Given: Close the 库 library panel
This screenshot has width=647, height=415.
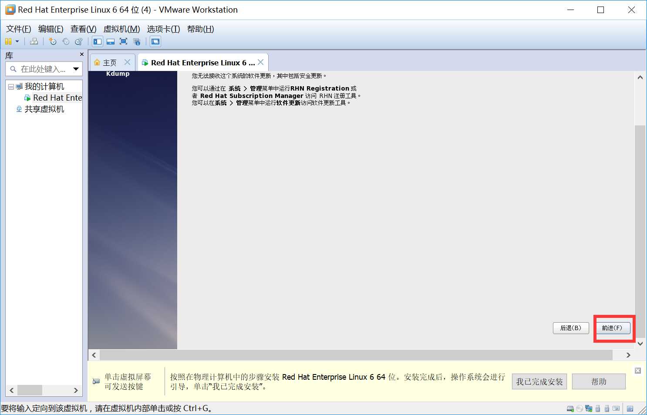Looking at the screenshot, I should click(x=81, y=54).
